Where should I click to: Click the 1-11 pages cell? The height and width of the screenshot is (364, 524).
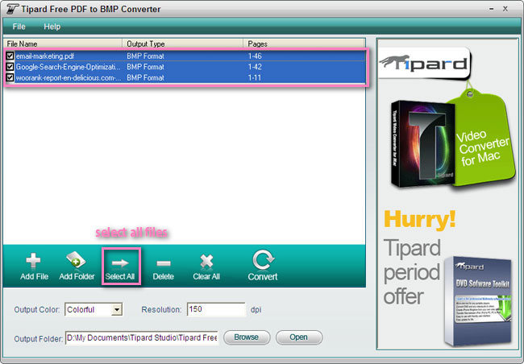(255, 78)
